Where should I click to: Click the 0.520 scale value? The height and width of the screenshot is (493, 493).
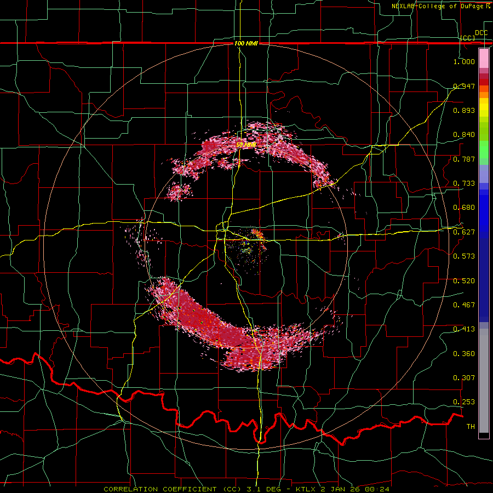click(x=464, y=281)
